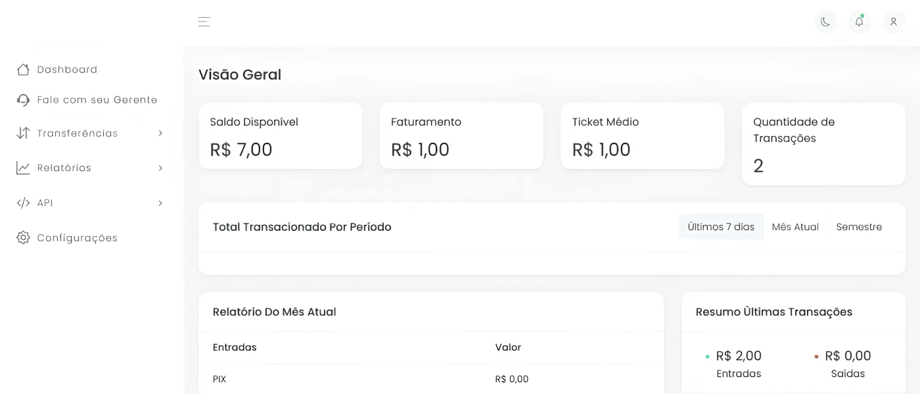Expand the Transferências submenu chevron
Screen dimensions: 920x394
pos(160,133)
